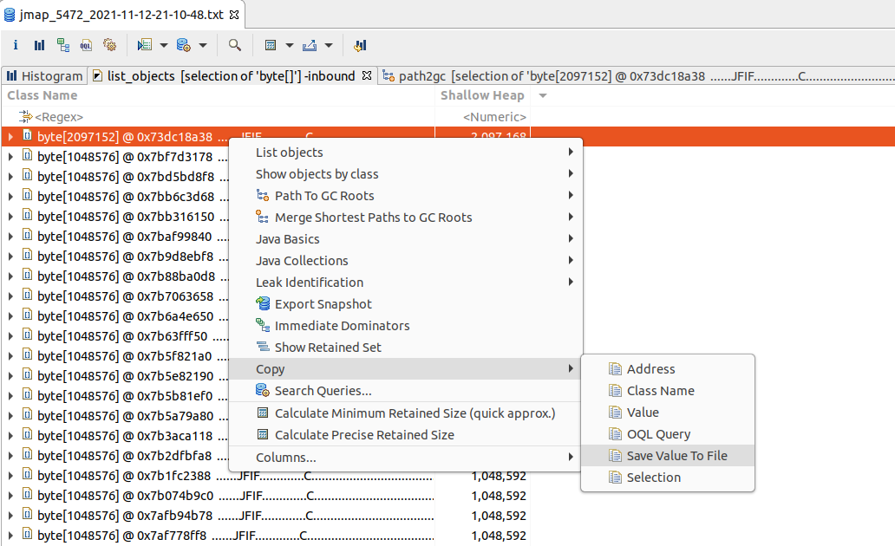Sort by Class Name column header

click(x=42, y=95)
